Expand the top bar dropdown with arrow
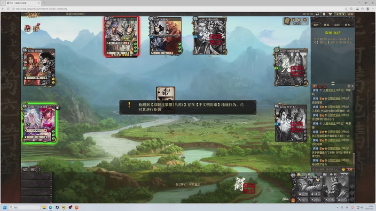Image resolution: width=376 pixels, height=211 pixels. [x=340, y=14]
